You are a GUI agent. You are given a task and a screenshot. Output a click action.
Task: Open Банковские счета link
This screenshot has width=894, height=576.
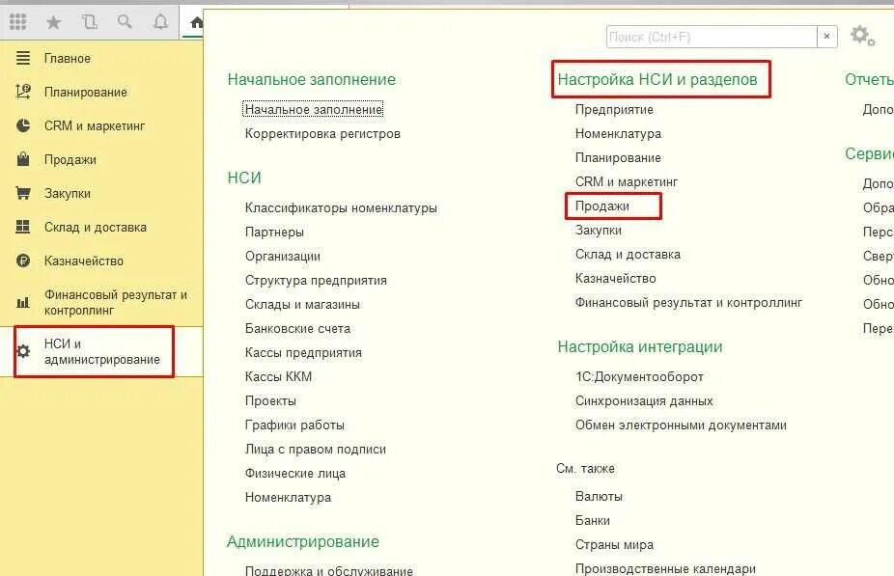coord(297,328)
